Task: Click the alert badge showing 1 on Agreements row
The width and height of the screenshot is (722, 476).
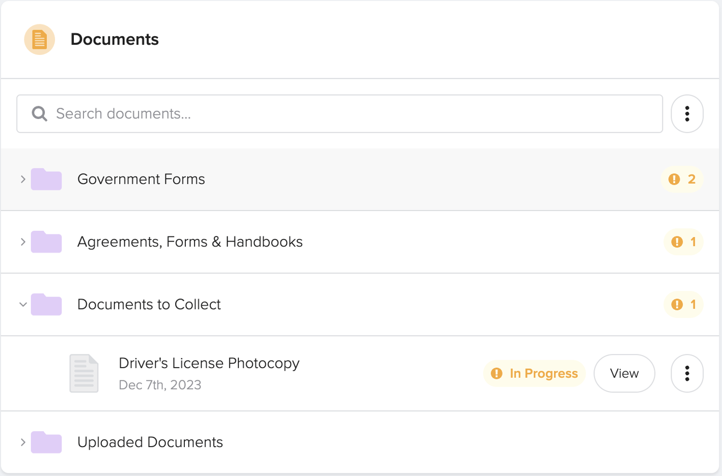Action: (x=683, y=242)
